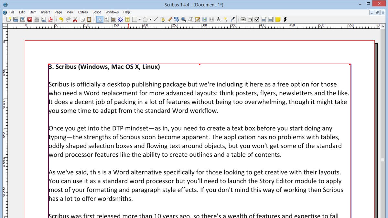Screen dimensions: 388x218
Task: Choose the Insert Text Frame tool
Action: (x=107, y=19)
